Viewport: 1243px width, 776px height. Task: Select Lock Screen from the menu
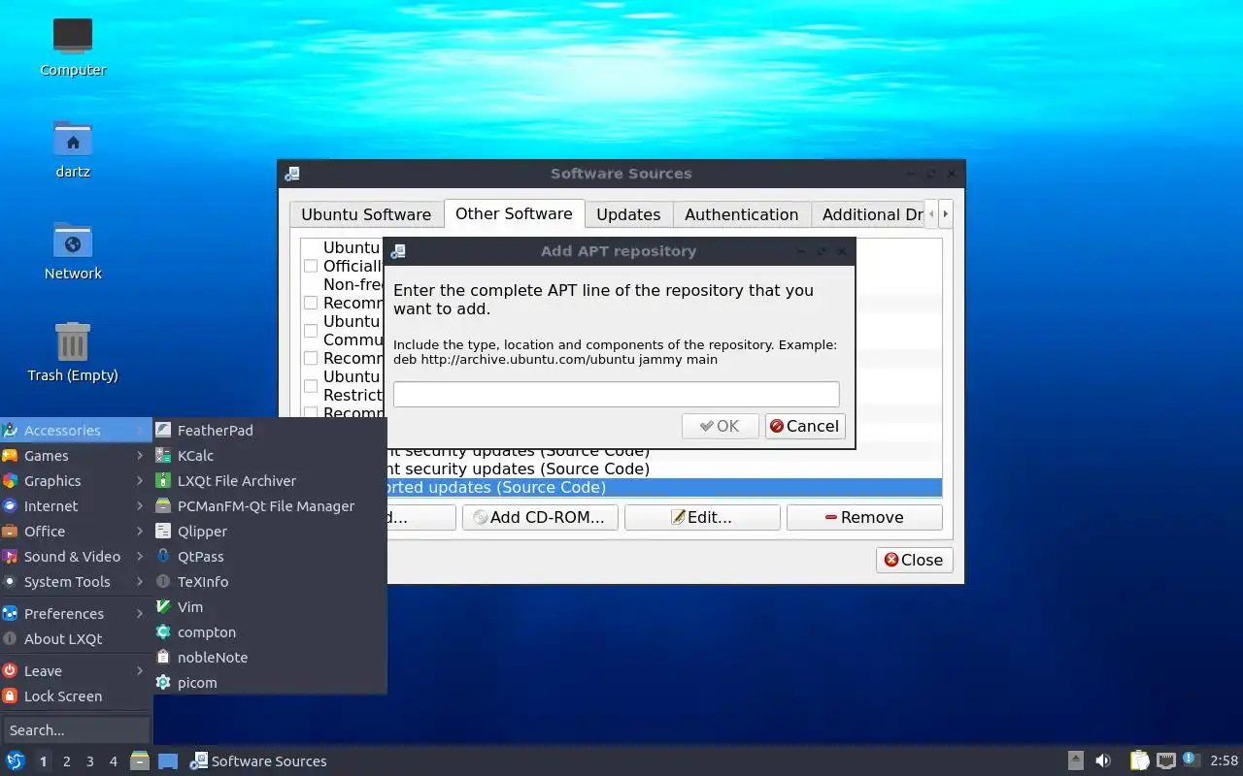click(76, 696)
